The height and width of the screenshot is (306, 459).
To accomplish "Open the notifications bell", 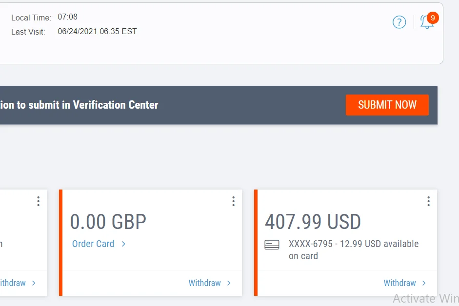I will 427,22.
